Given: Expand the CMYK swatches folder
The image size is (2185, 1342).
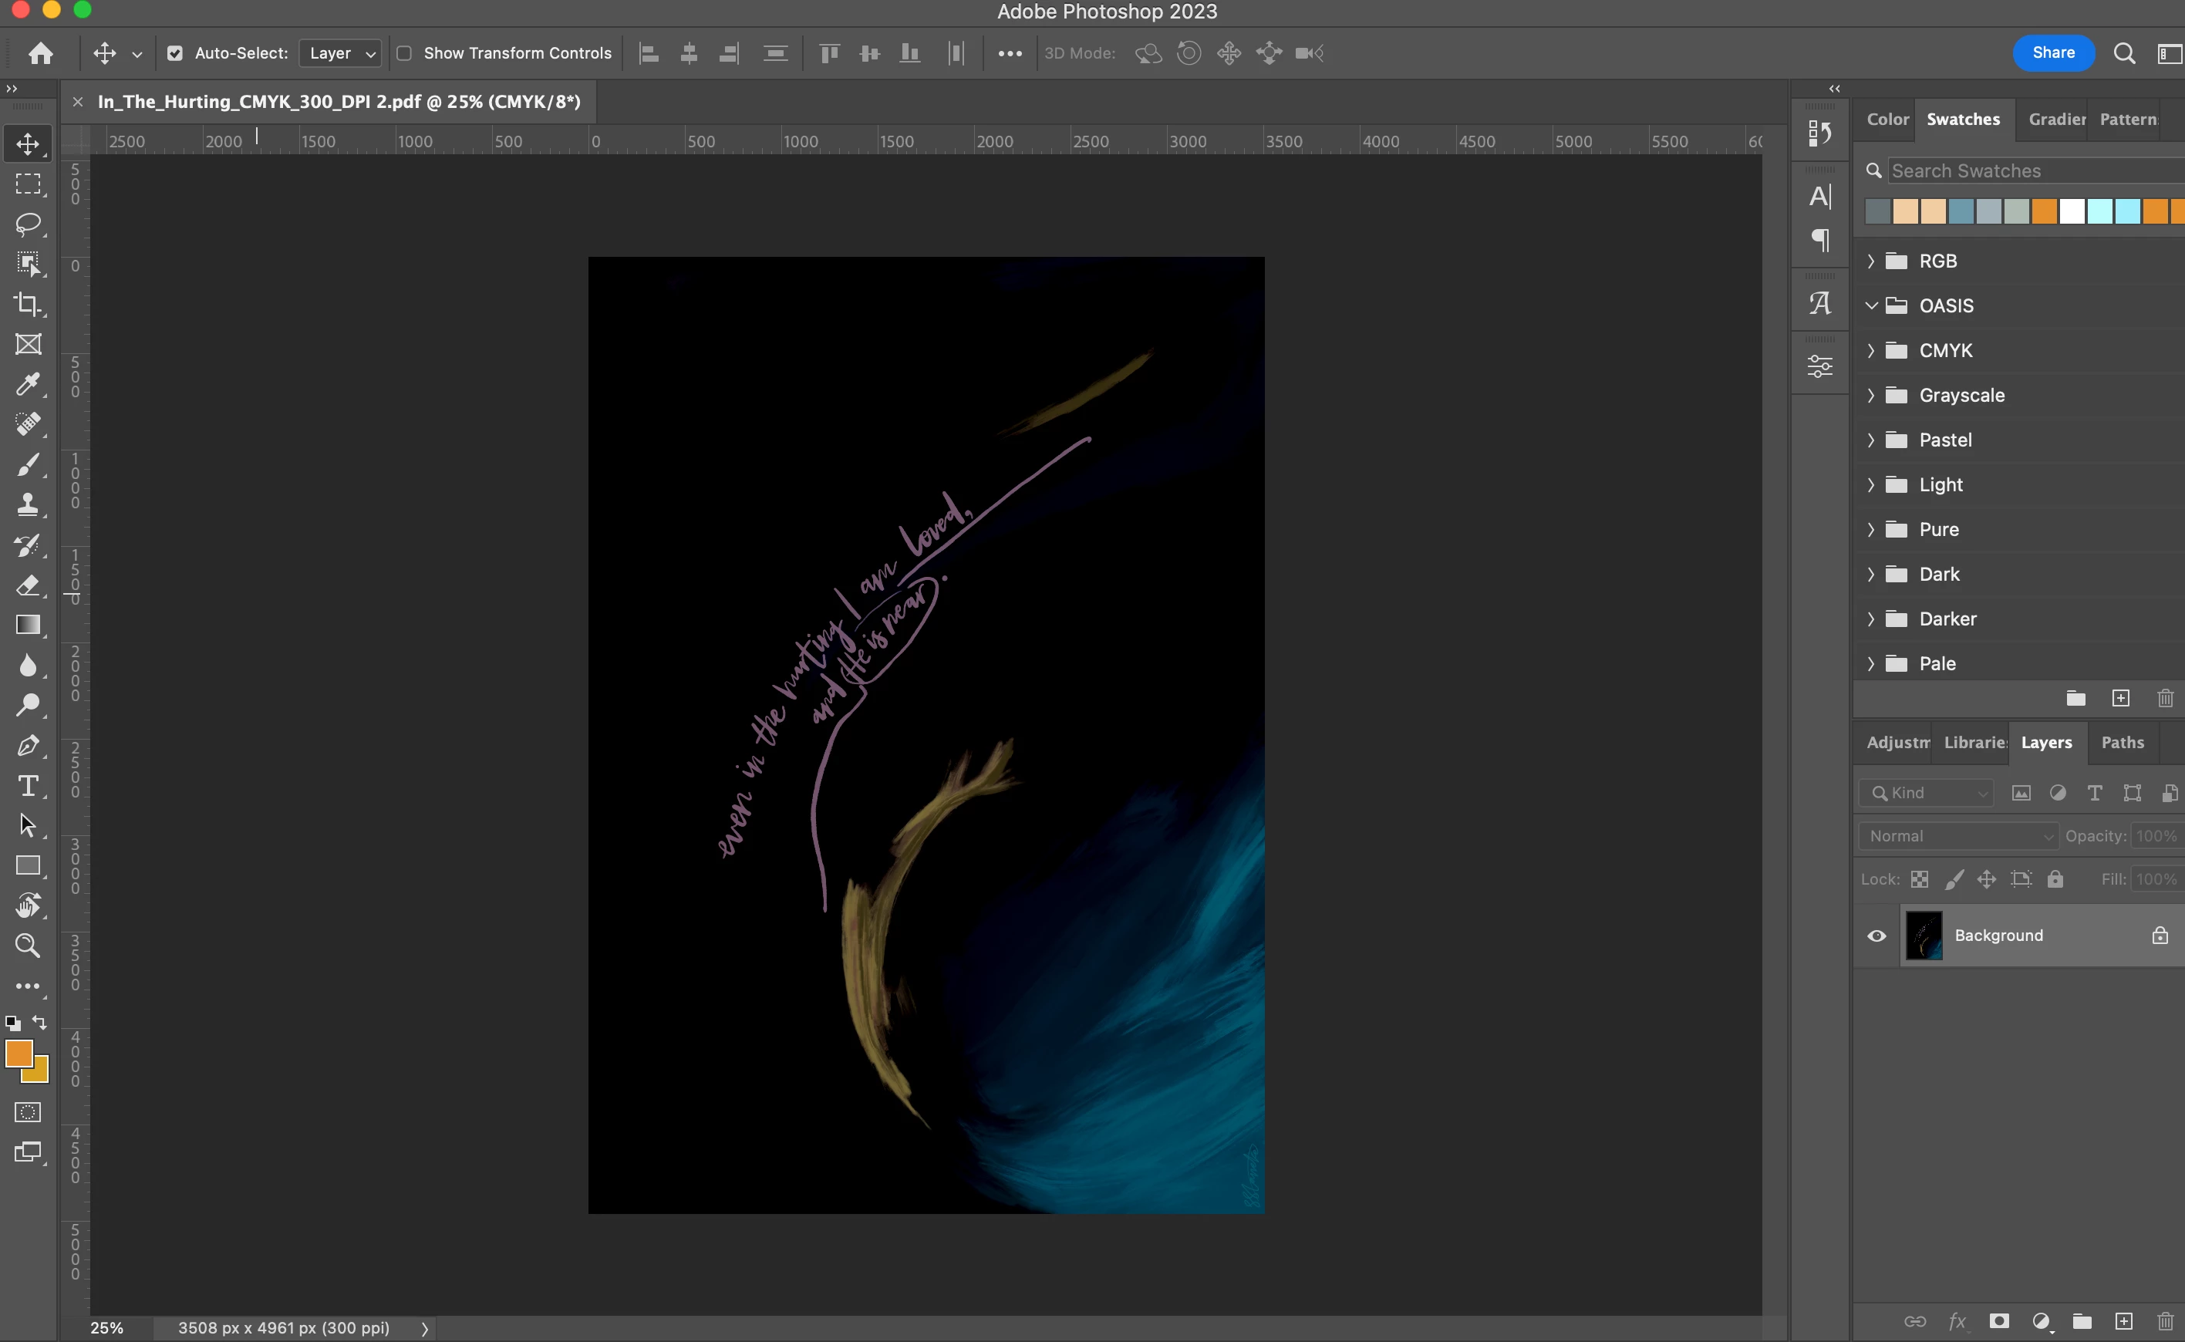Looking at the screenshot, I should pyautogui.click(x=1871, y=351).
